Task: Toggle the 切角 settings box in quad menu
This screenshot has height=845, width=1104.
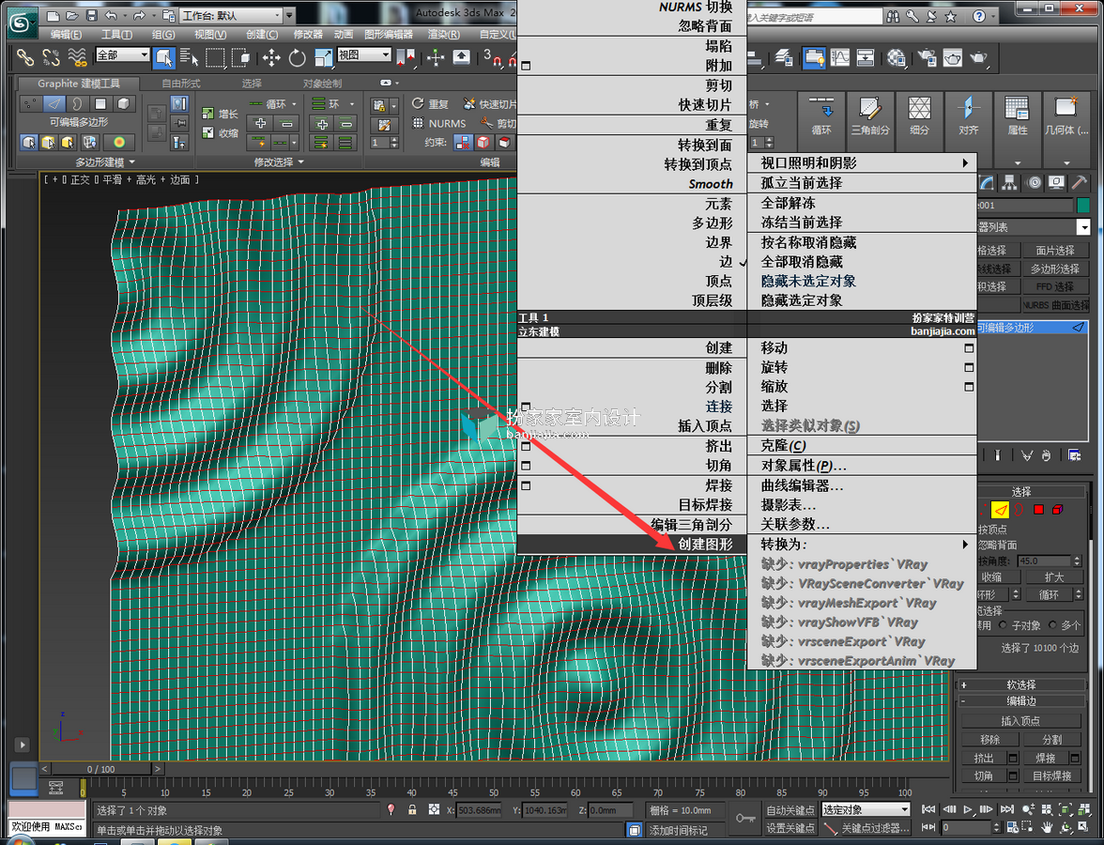Action: (x=526, y=466)
